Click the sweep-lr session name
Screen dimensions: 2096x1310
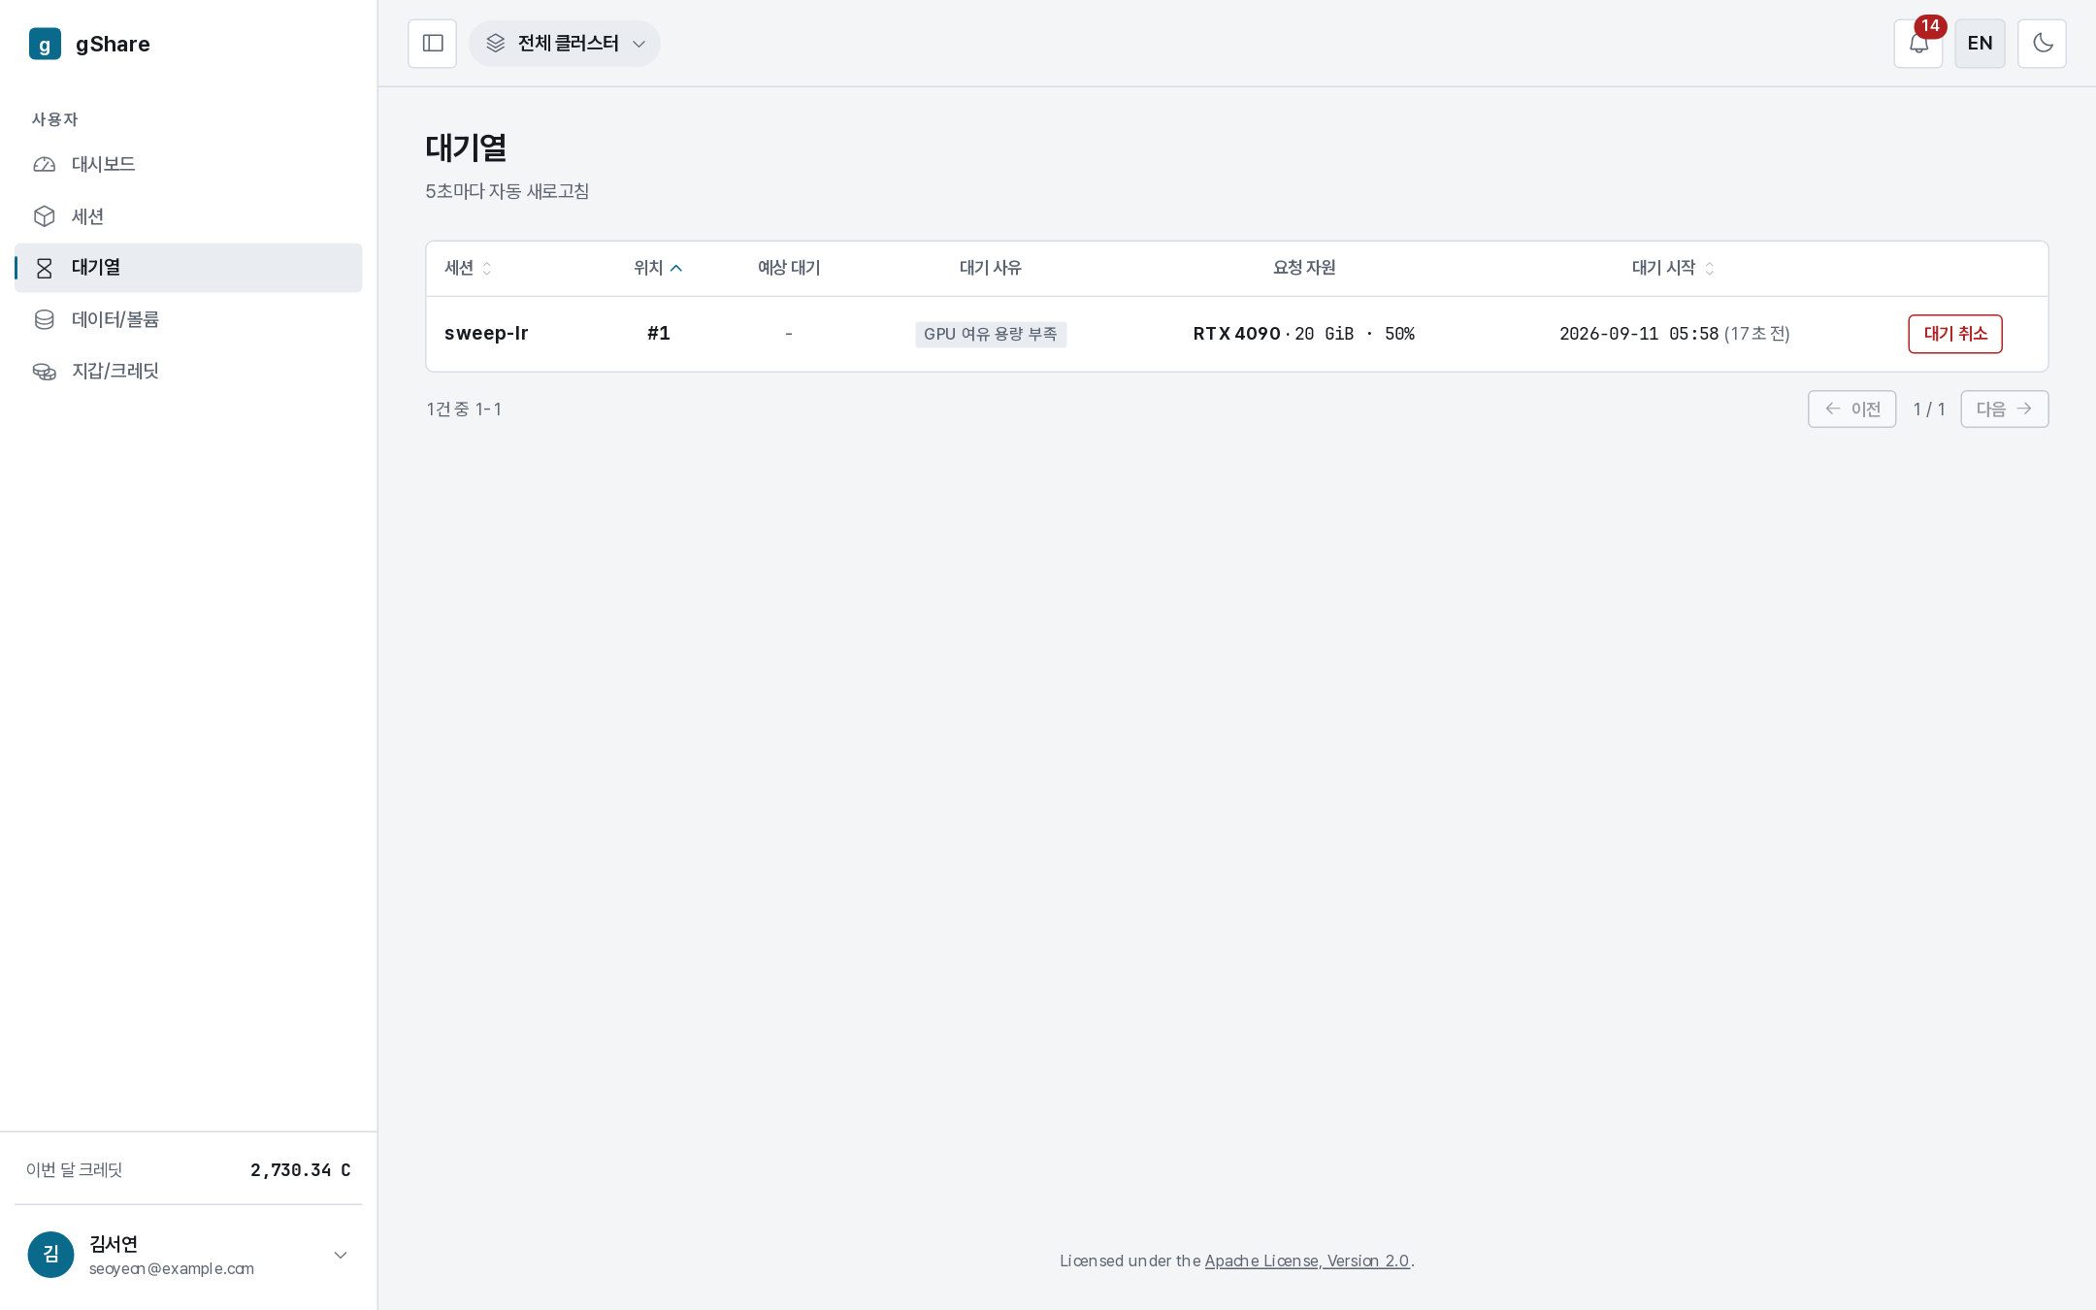tap(486, 334)
